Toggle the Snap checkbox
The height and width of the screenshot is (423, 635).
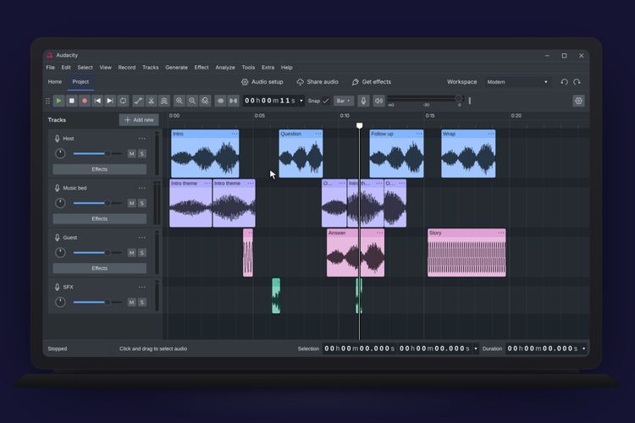pos(326,101)
